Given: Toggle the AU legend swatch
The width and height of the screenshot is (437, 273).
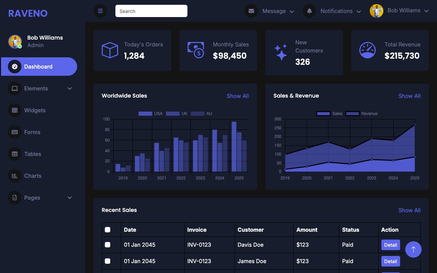Looking at the screenshot, I should click(197, 114).
